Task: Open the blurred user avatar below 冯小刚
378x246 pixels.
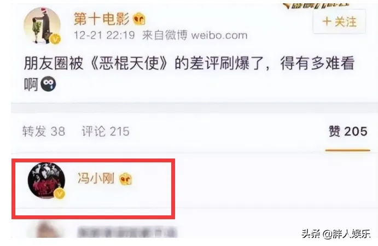Action: point(46,230)
